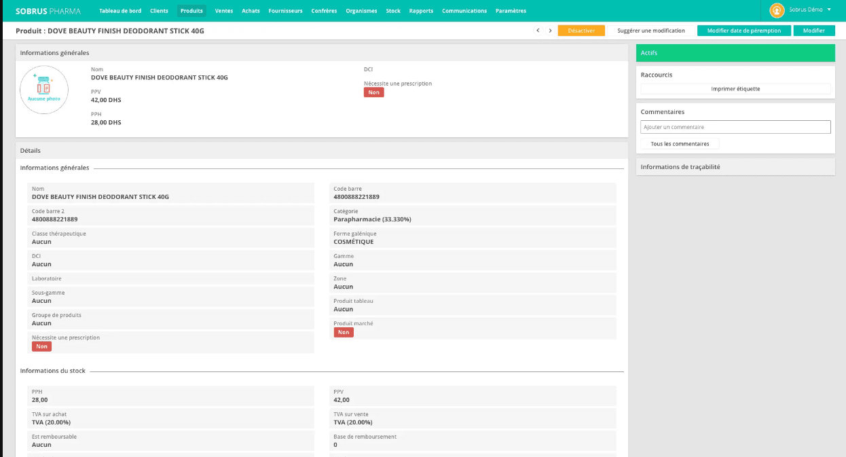Click the 'Non' badge beside the DCI summary

click(x=373, y=92)
